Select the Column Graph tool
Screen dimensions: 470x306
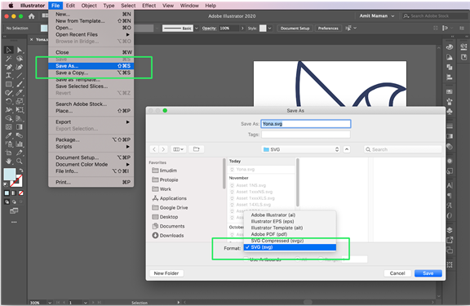pos(20,144)
